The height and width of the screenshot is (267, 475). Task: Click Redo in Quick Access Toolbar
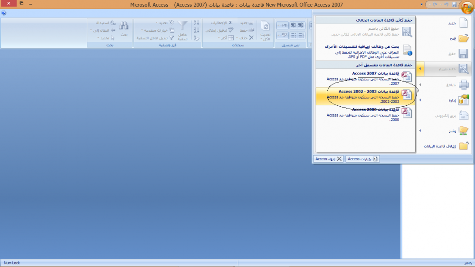pyautogui.click(x=435, y=5)
